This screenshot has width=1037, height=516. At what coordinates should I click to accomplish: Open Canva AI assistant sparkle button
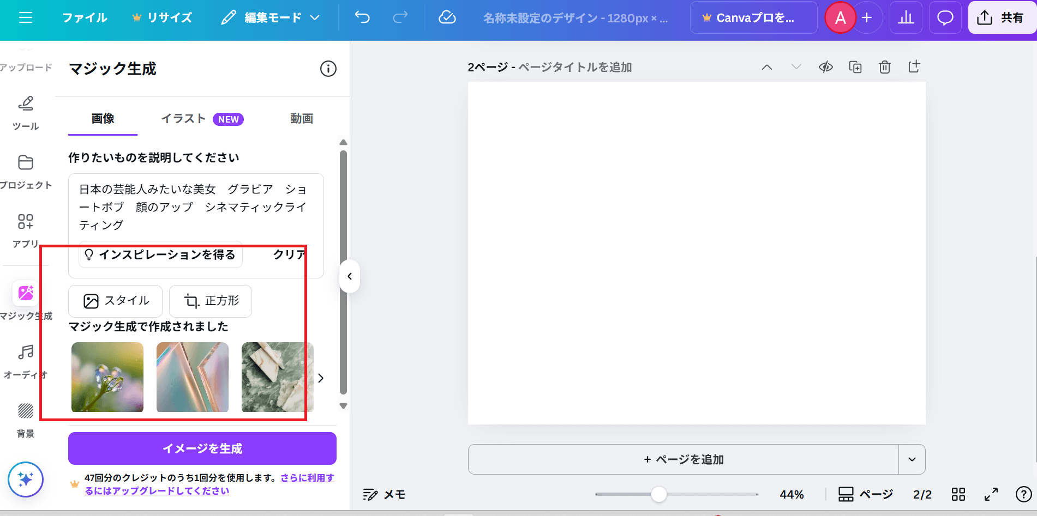(26, 479)
